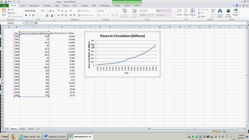This screenshot has width=249, height=140.
Task: Expand the formula bar
Action: pos(247,23)
